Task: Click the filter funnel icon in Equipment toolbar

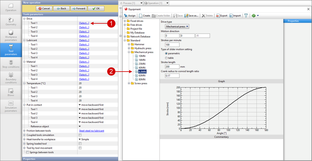Action: coord(246,16)
